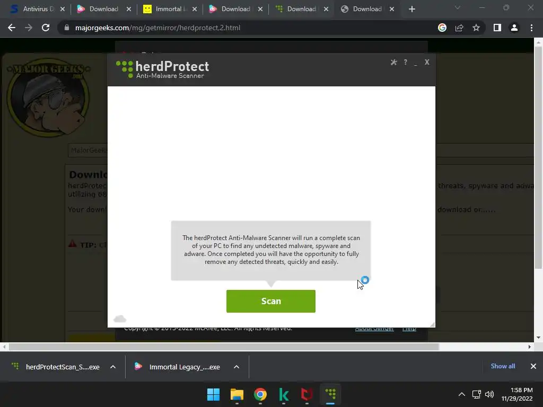The height and width of the screenshot is (407, 543).
Task: Show all downloads
Action: click(x=503, y=366)
